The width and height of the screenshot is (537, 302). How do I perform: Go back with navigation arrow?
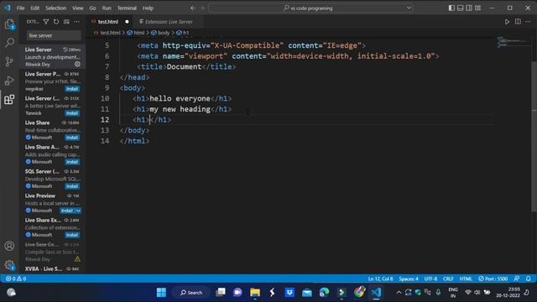(x=193, y=8)
